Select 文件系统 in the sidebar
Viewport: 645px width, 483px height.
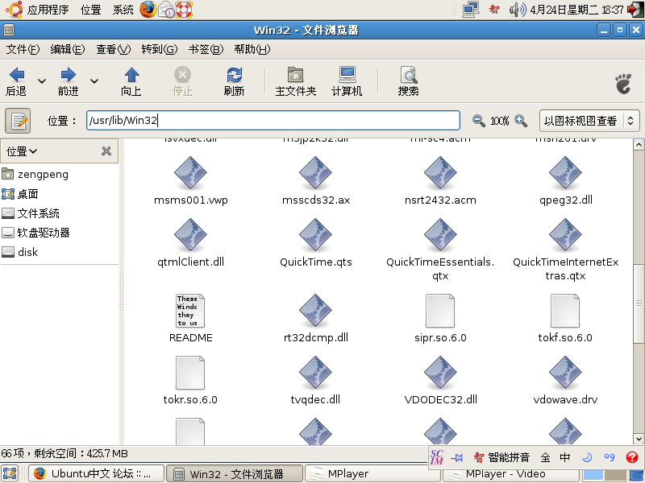(31, 213)
